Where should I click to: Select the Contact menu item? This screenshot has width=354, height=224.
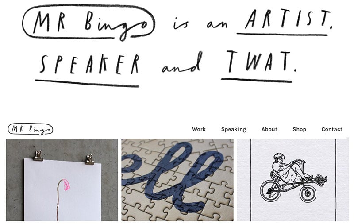(332, 129)
